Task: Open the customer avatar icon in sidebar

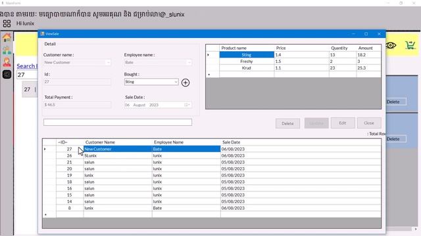Action: [7, 62]
